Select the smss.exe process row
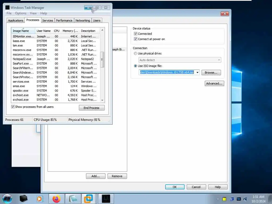The width and height of the screenshot is (272, 204). click(x=55, y=86)
